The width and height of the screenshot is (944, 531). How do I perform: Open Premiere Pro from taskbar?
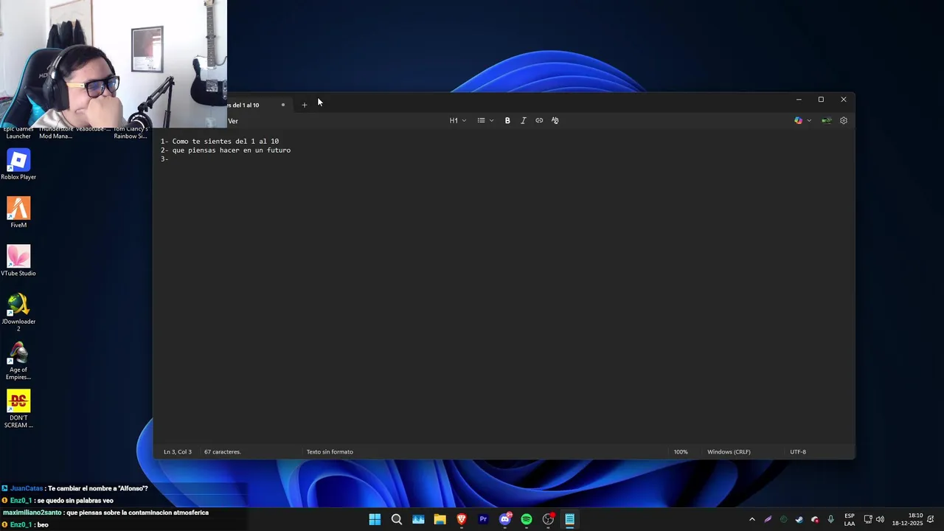pos(483,519)
